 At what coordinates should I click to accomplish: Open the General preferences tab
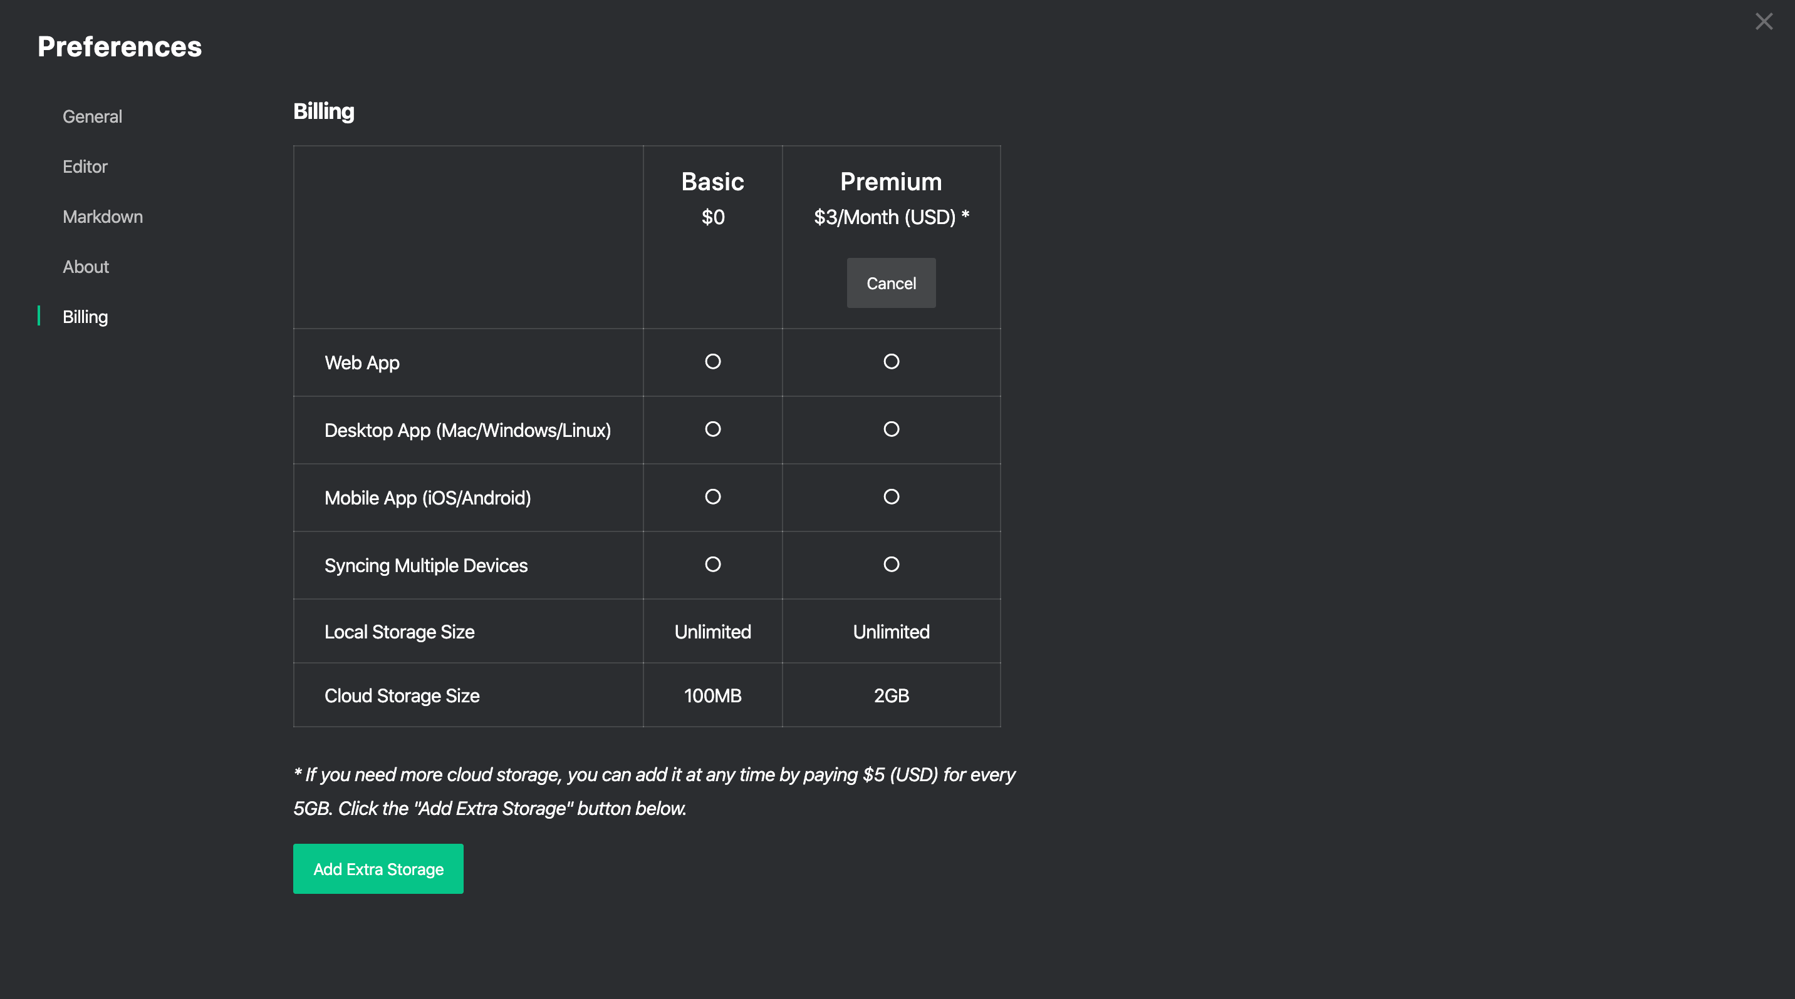(92, 116)
